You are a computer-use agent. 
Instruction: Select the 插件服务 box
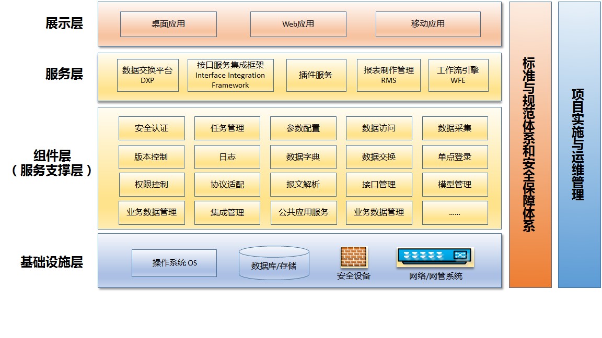point(316,75)
